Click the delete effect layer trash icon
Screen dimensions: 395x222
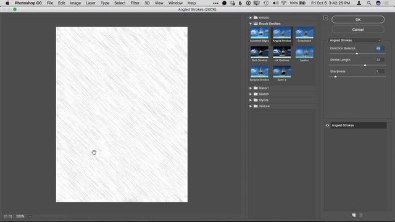360,215
